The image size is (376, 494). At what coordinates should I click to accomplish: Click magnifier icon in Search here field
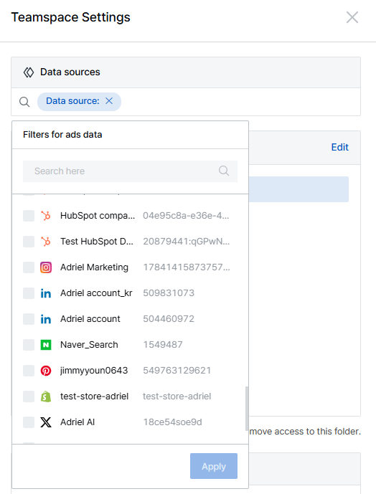tap(224, 171)
